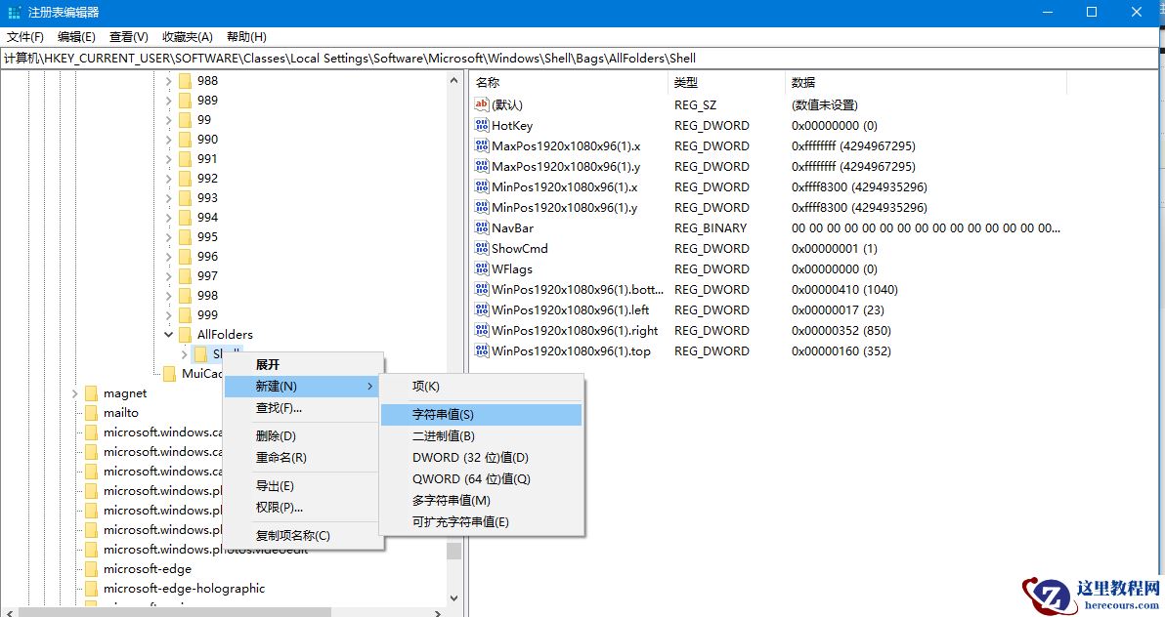Click the MinPos1920x1080x96(1).x value icon
This screenshot has width=1165, height=617.
click(x=481, y=186)
